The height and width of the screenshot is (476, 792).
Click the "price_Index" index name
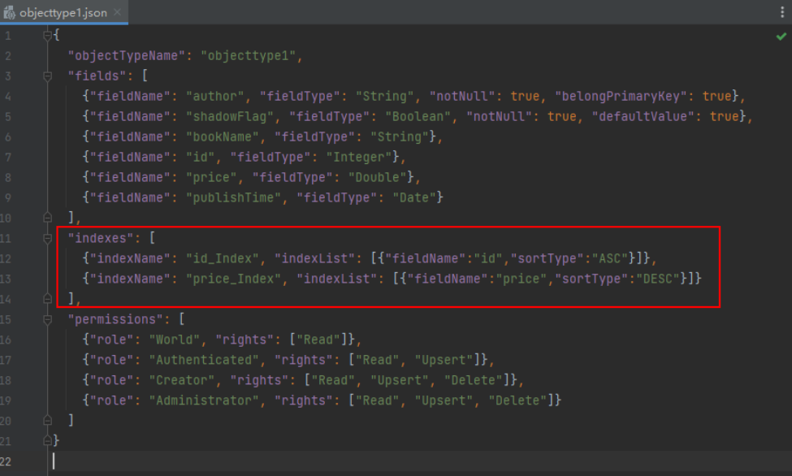click(233, 279)
